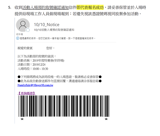Click the 收件者 recipient label
The height and width of the screenshot is (136, 160).
pyautogui.click(x=19, y=34)
